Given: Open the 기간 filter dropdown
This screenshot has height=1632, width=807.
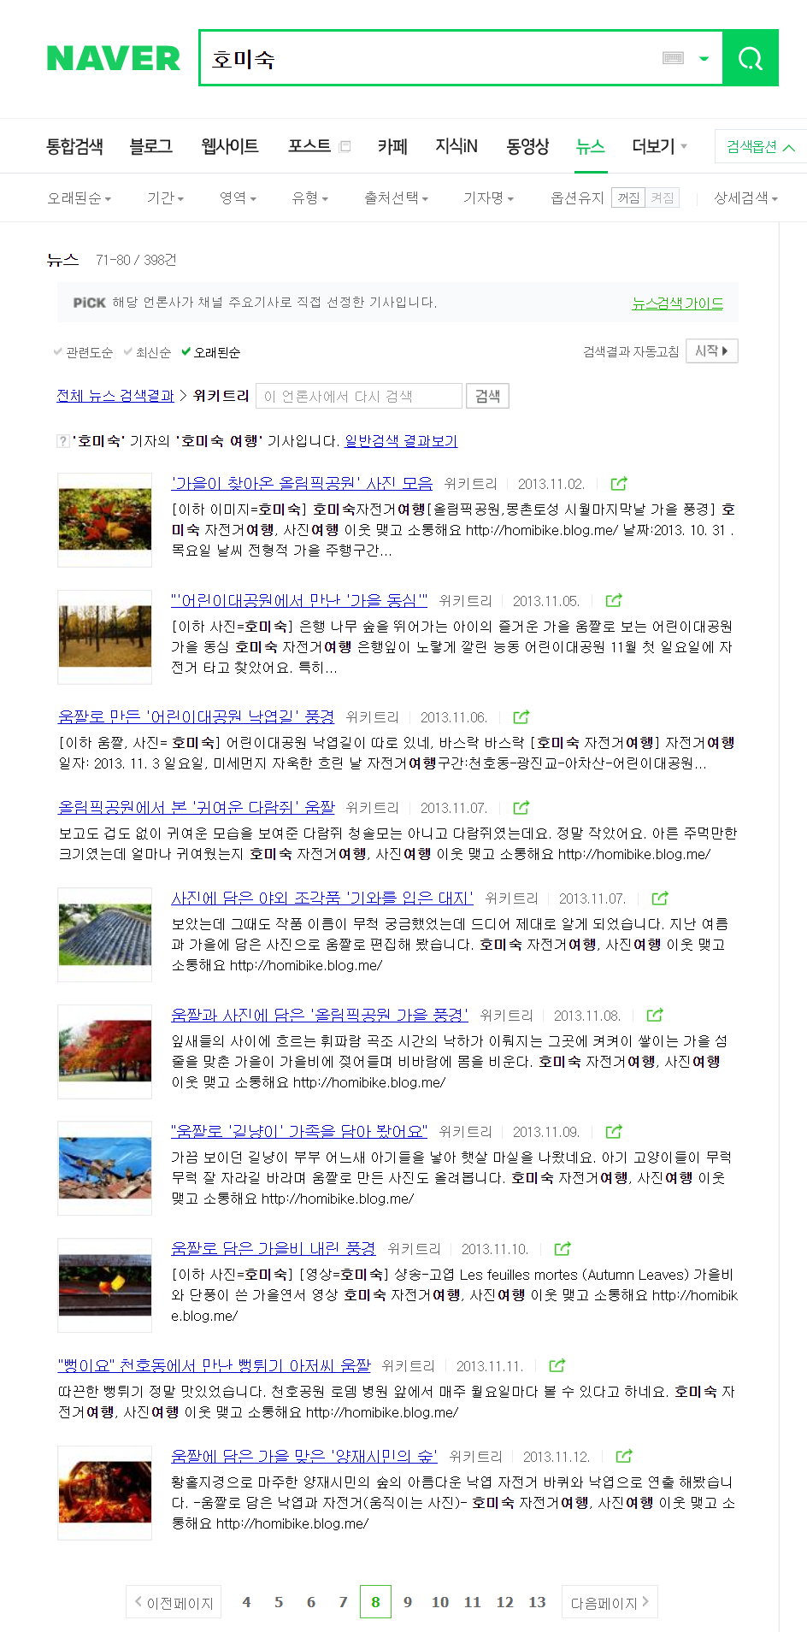Looking at the screenshot, I should tap(166, 198).
